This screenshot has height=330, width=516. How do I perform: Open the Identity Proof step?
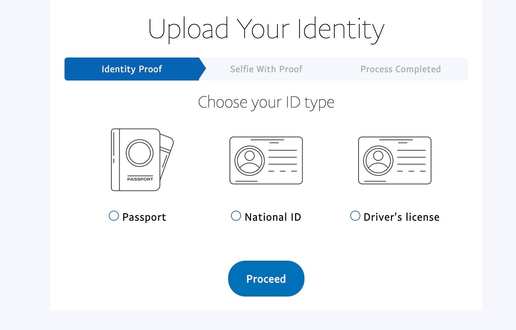pos(132,69)
